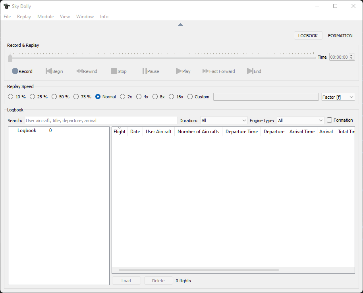
Task: Click the replay position slider handle
Action: pyautogui.click(x=10, y=58)
